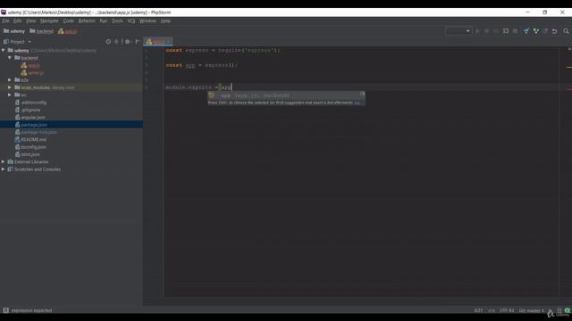Image resolution: width=572 pixels, height=321 pixels.
Task: Expand the e2e folder
Action: click(10, 79)
